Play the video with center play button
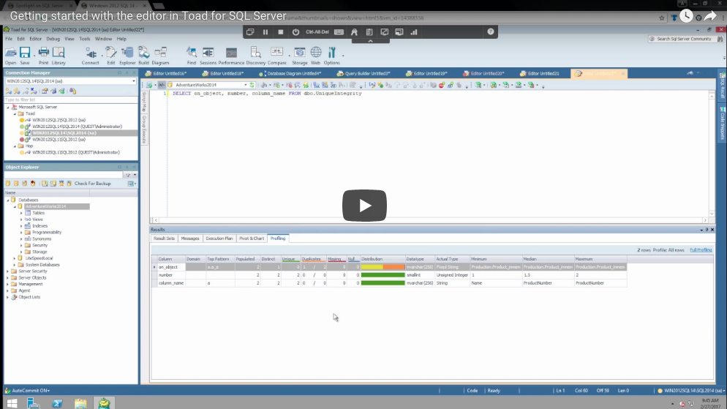This screenshot has height=409, width=727. 364,206
